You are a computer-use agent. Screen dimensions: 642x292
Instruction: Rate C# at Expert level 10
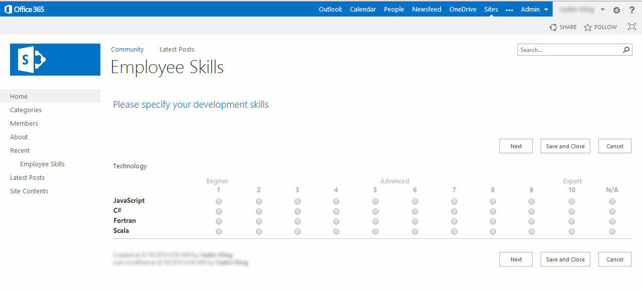(571, 211)
